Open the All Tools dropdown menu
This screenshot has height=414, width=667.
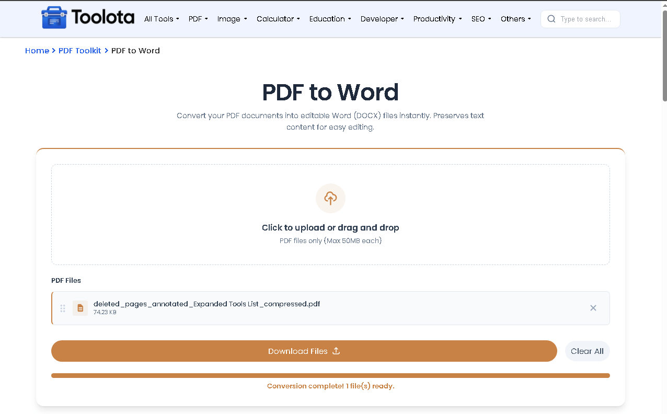pos(162,19)
